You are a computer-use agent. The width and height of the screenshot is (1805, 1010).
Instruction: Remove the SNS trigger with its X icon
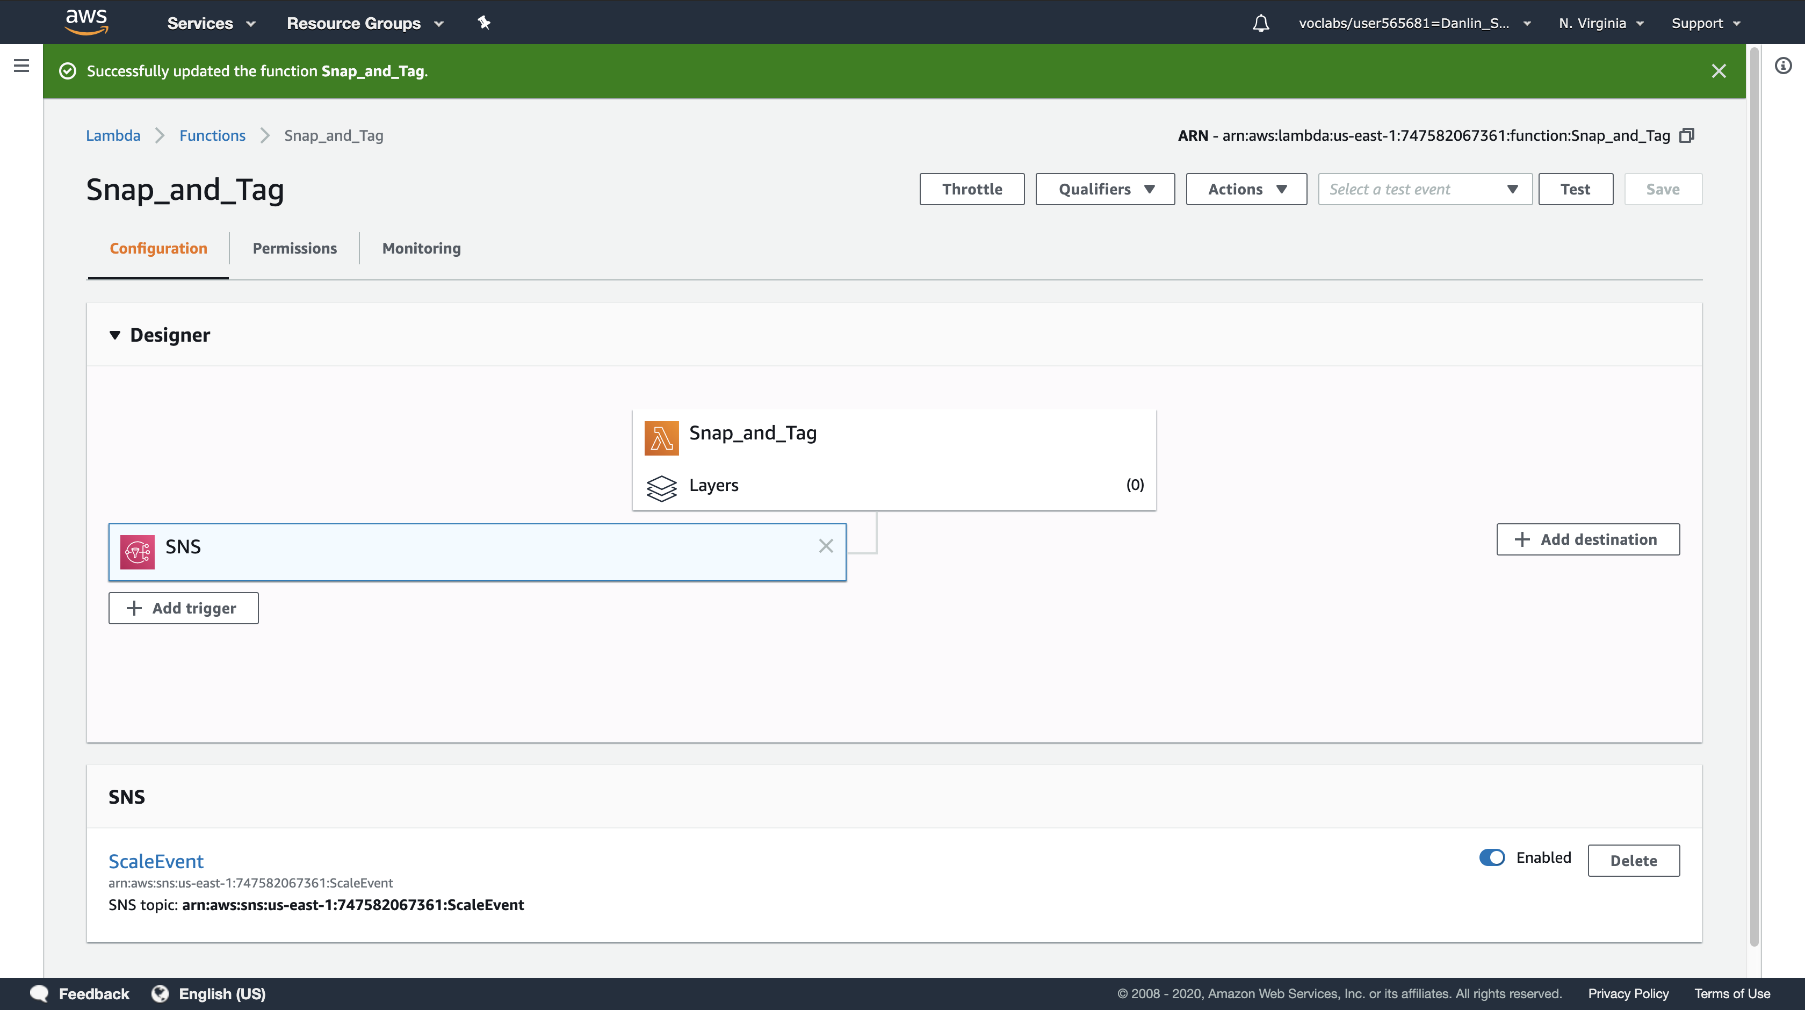(826, 546)
